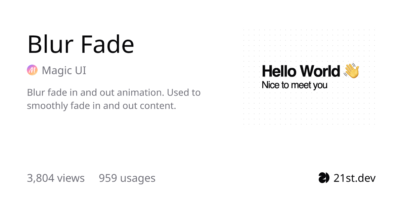Select the Blur Fade title heading
The width and height of the screenshot is (403, 212).
point(81,44)
